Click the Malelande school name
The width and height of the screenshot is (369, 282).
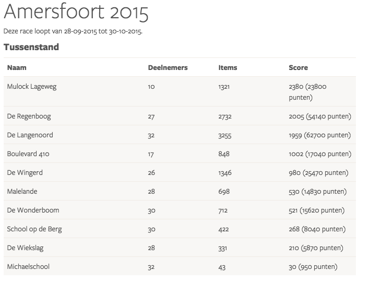22,192
